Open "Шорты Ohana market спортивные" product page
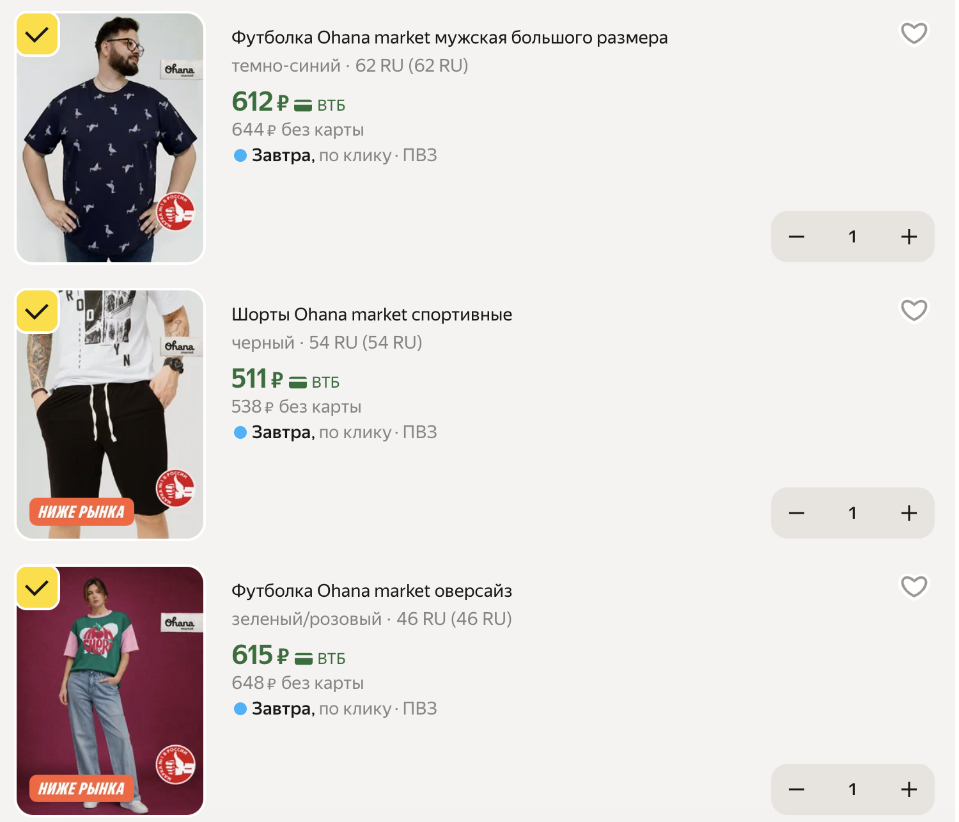Viewport: 959px width, 822px height. (x=371, y=315)
